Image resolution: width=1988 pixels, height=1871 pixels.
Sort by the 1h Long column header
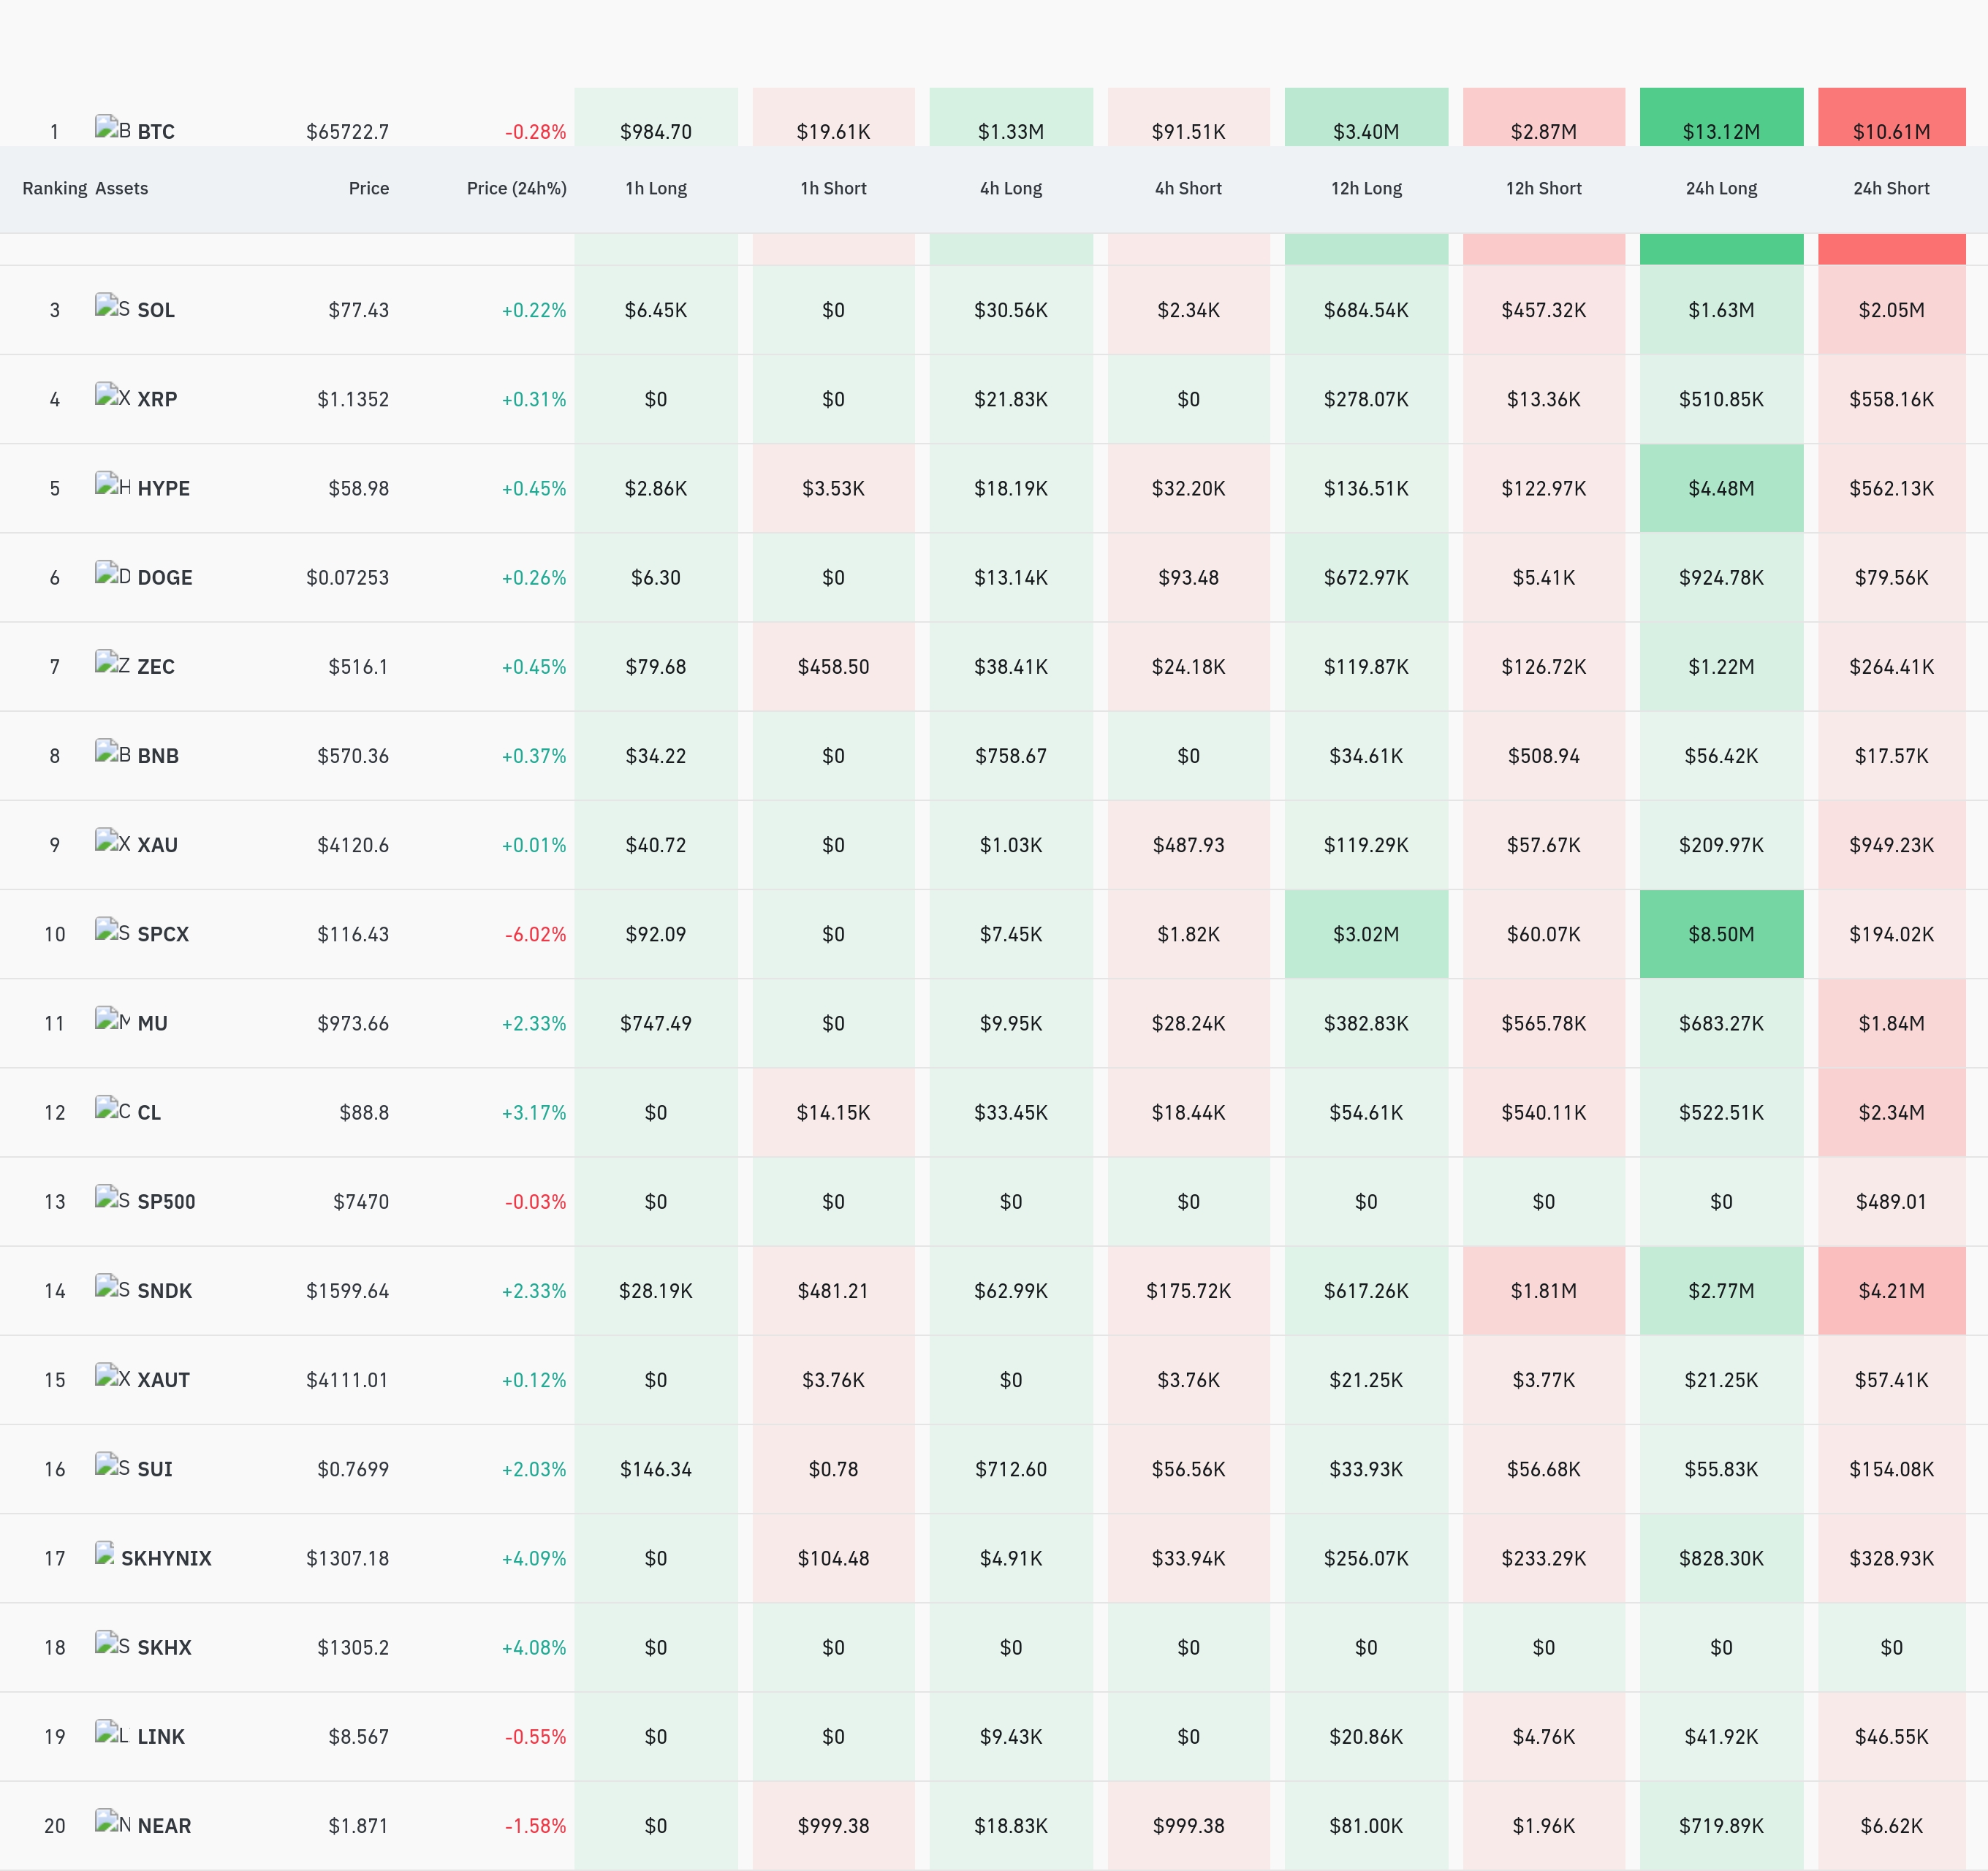(x=656, y=188)
